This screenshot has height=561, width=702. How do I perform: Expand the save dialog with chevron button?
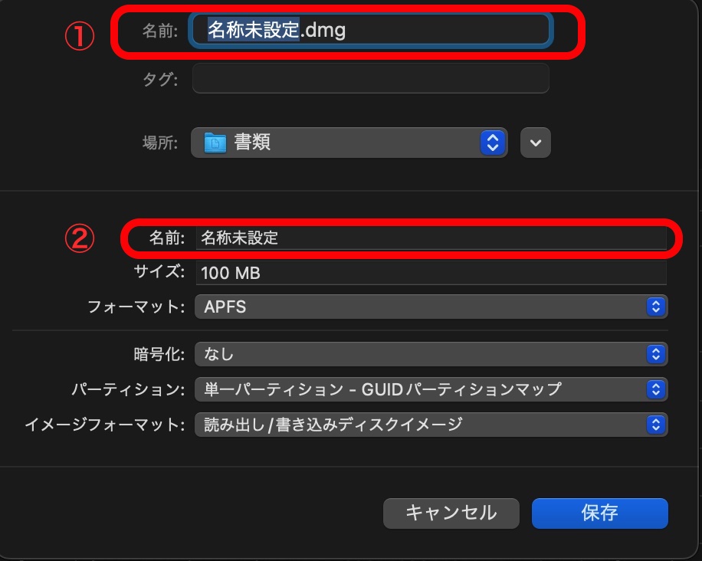click(x=536, y=143)
